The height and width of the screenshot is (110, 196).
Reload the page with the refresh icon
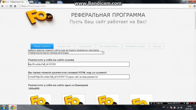point(11,6)
